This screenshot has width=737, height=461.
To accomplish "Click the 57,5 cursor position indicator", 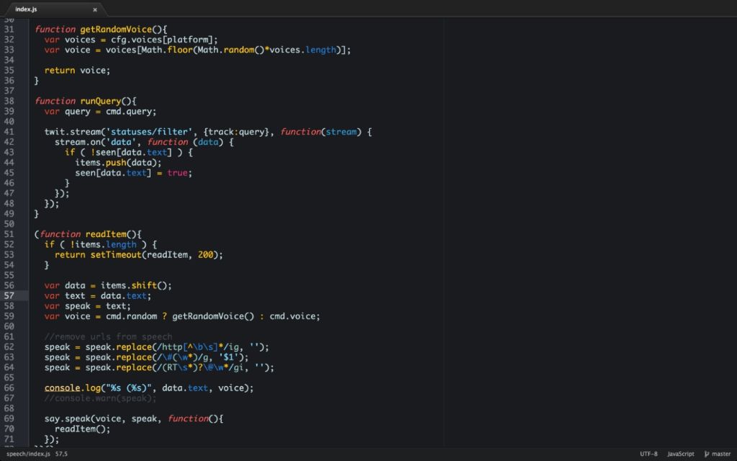I will tap(62, 454).
